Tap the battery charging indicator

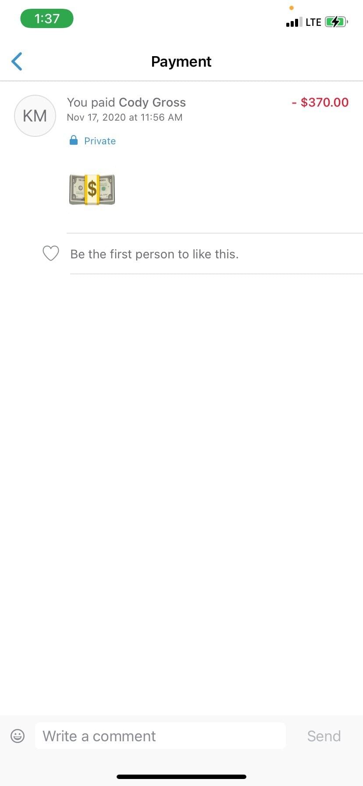336,21
